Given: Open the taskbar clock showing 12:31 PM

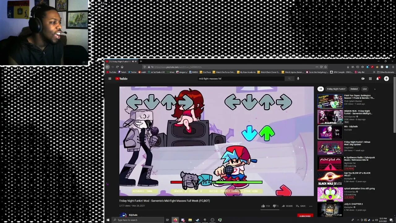Looking at the screenshot, I should point(383,220).
